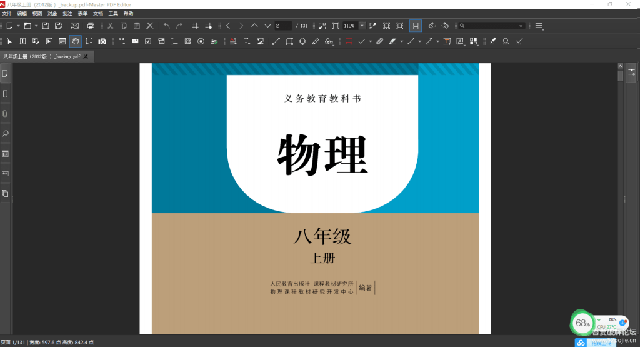Expand the New document dropdown arrow
The width and height of the screenshot is (640, 347).
[18, 26]
